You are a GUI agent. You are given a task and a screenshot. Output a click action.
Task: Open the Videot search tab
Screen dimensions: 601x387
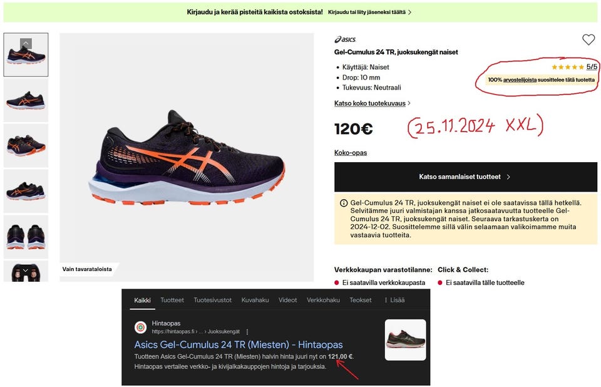287,300
